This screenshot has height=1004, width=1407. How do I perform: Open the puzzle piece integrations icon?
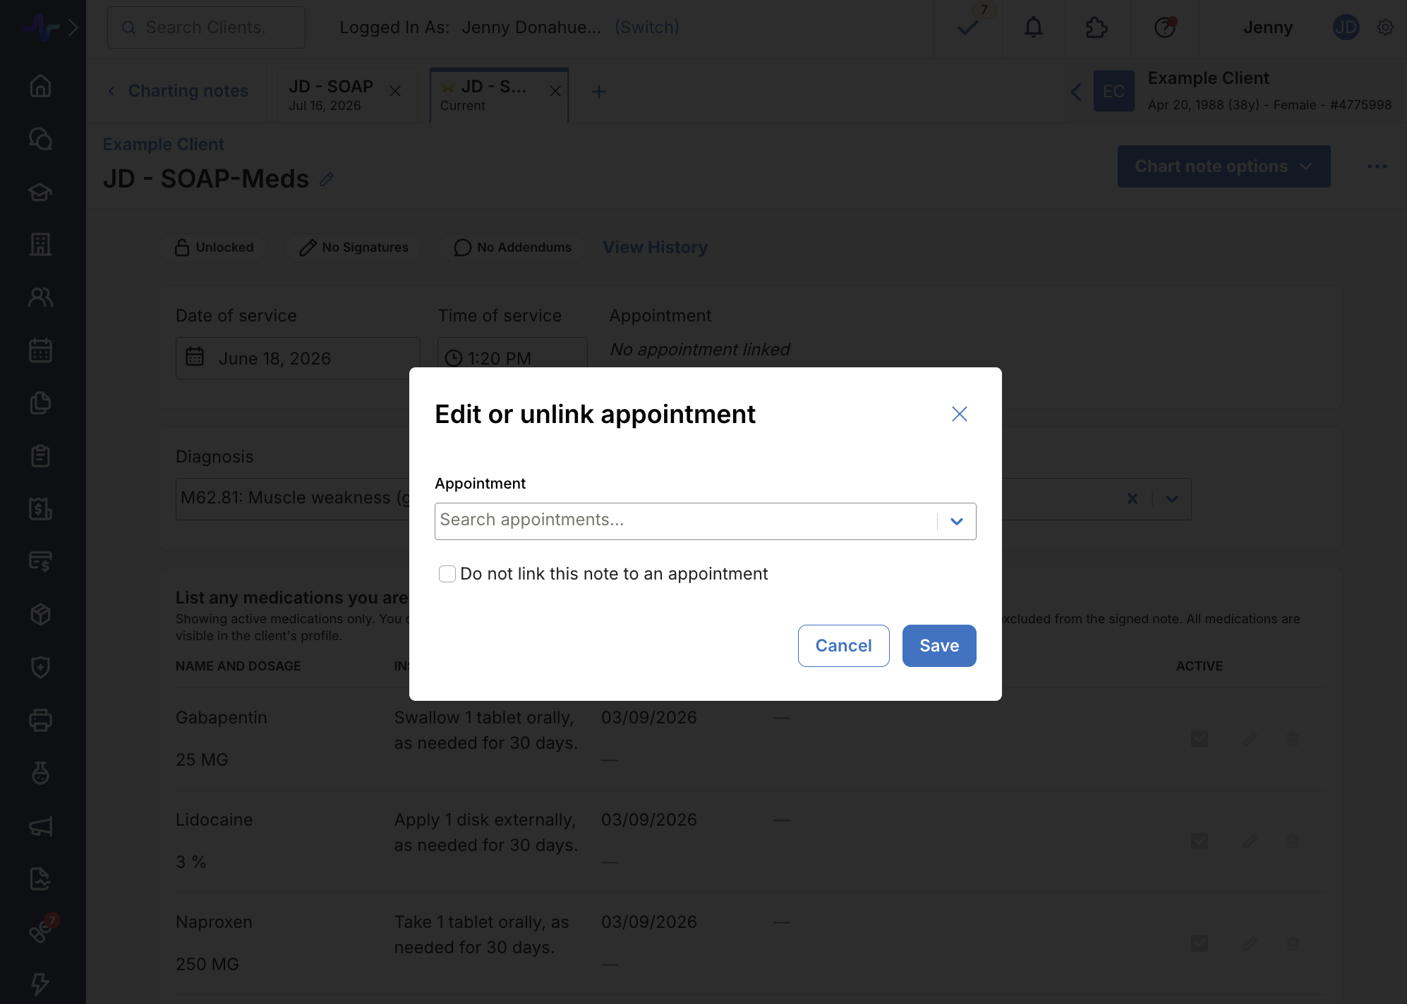1097,27
